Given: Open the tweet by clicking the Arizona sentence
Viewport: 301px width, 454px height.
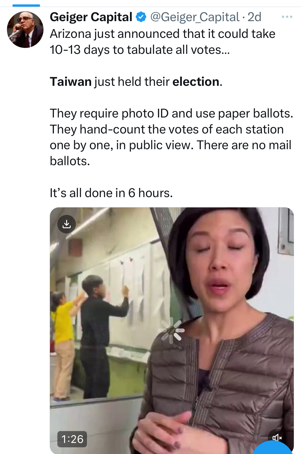Looking at the screenshot, I should [163, 34].
